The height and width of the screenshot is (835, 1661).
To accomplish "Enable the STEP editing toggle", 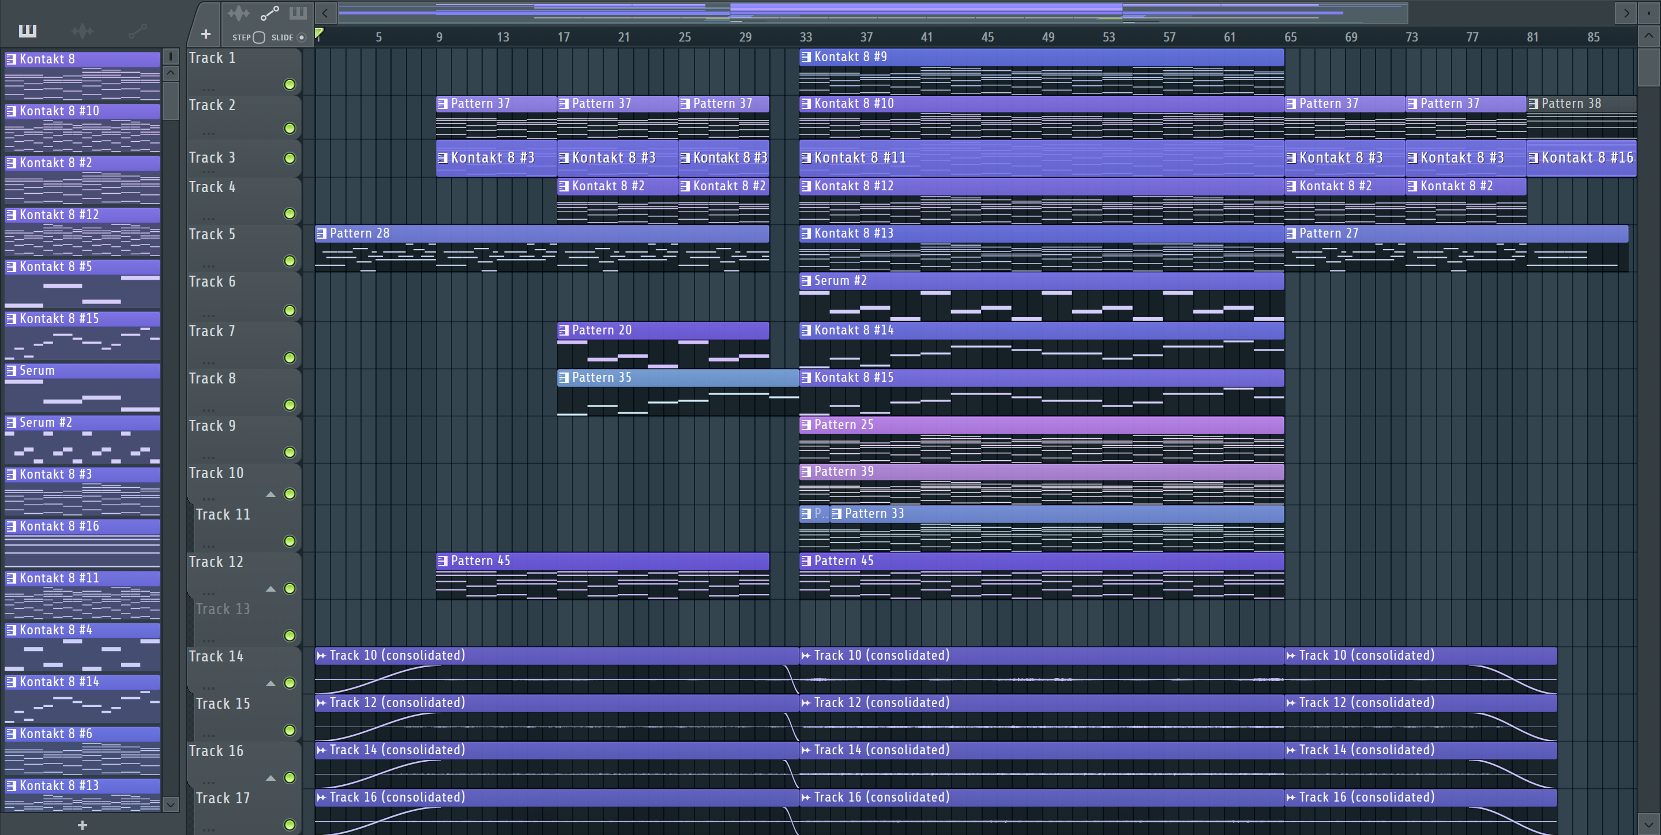I will (258, 37).
